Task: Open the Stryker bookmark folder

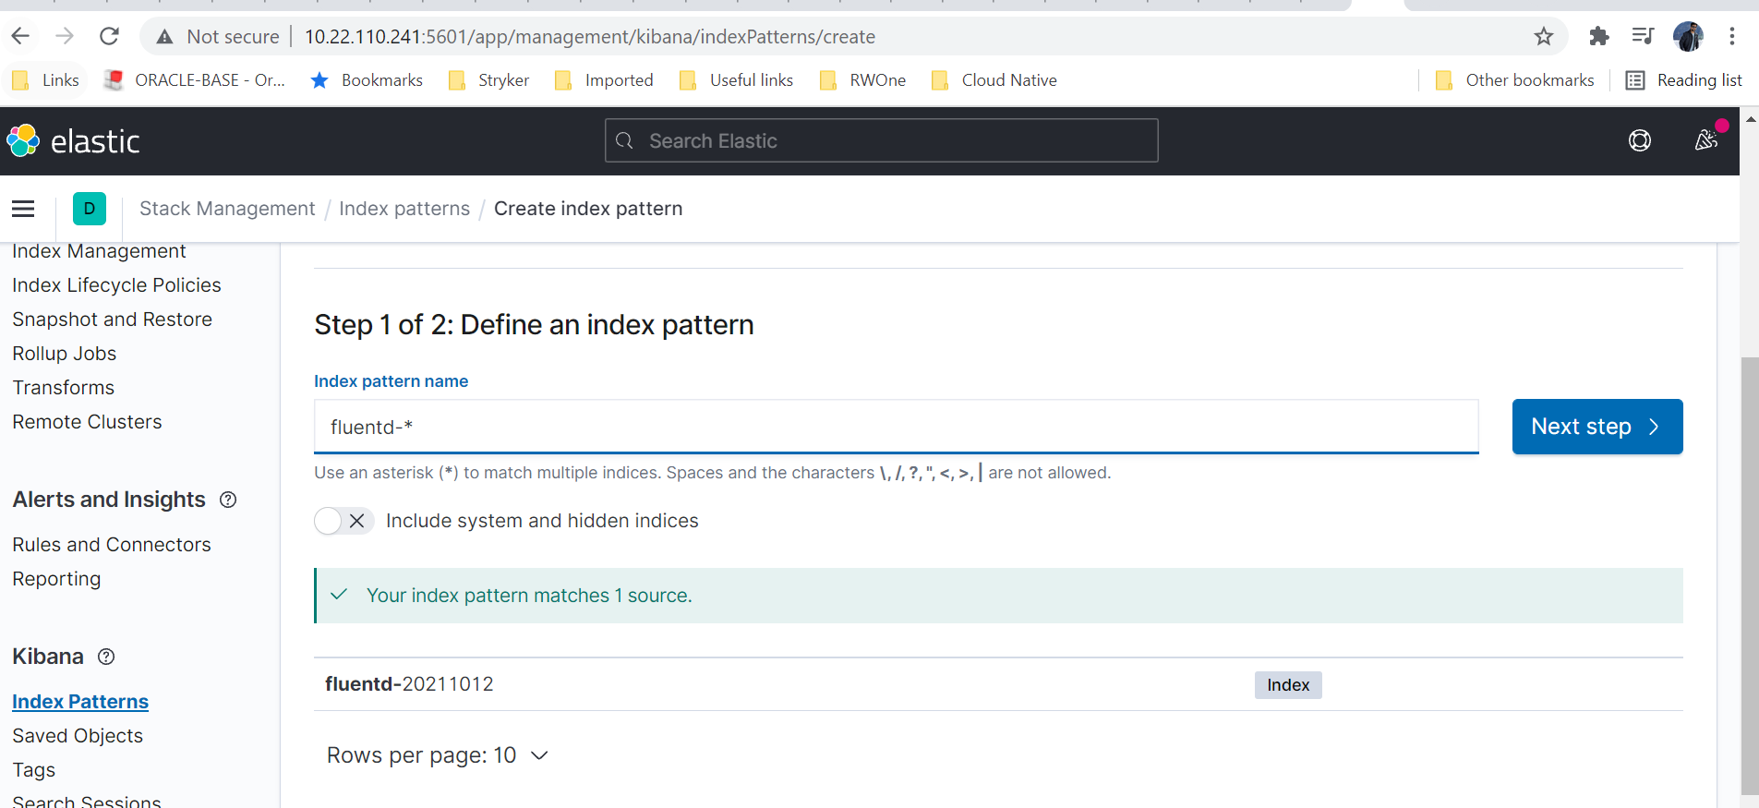Action: click(x=488, y=80)
